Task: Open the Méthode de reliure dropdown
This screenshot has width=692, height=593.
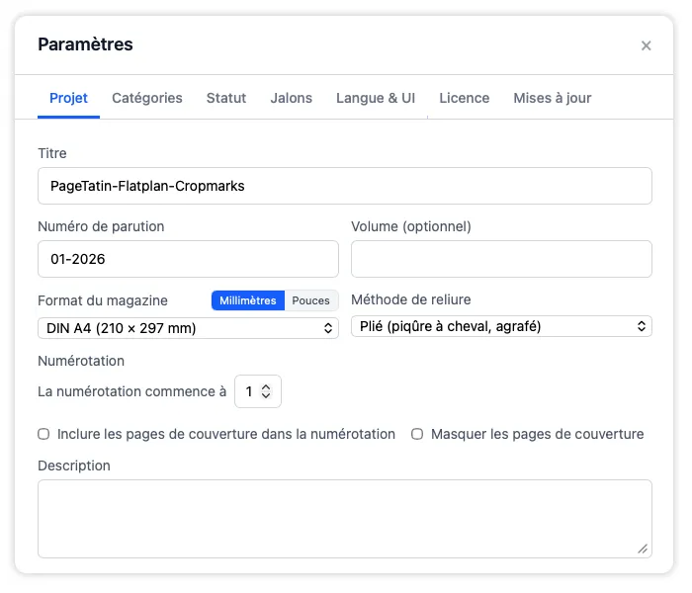Action: (501, 326)
